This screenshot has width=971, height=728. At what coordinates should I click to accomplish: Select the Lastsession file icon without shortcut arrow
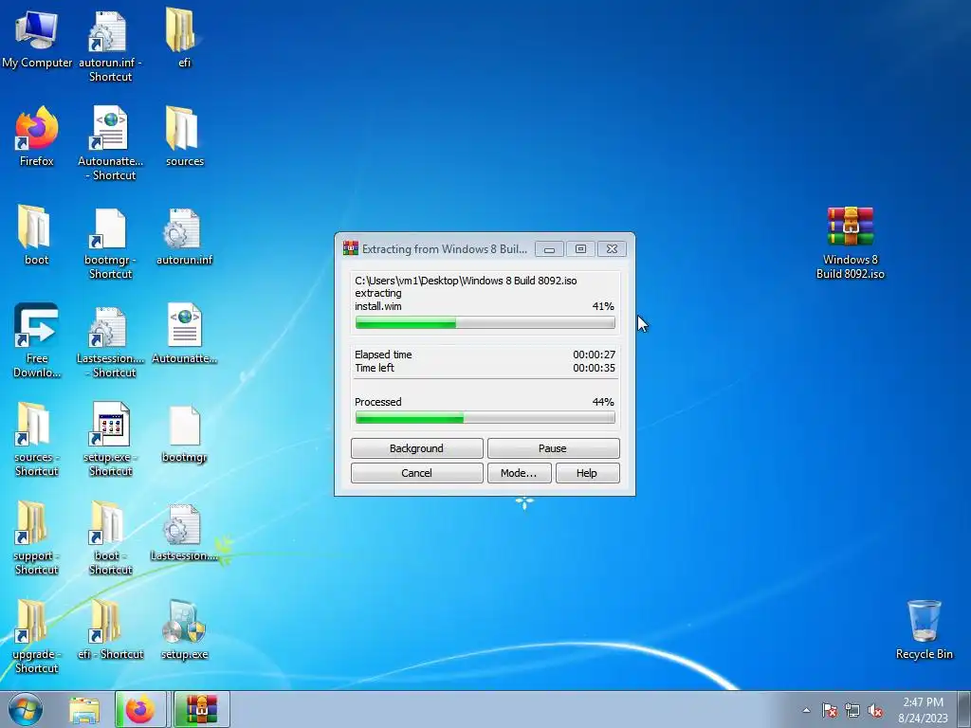(x=184, y=531)
